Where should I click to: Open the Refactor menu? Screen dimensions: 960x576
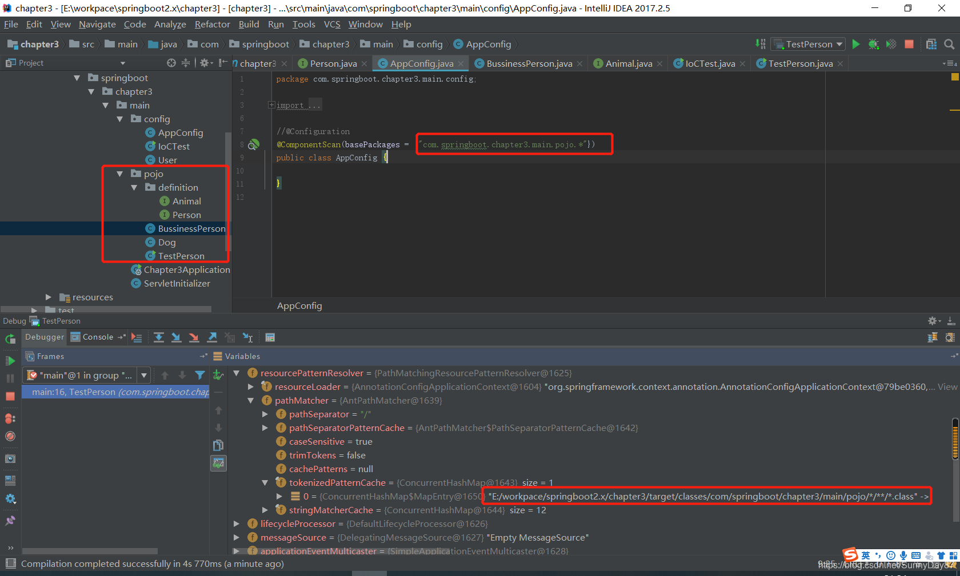coord(212,25)
